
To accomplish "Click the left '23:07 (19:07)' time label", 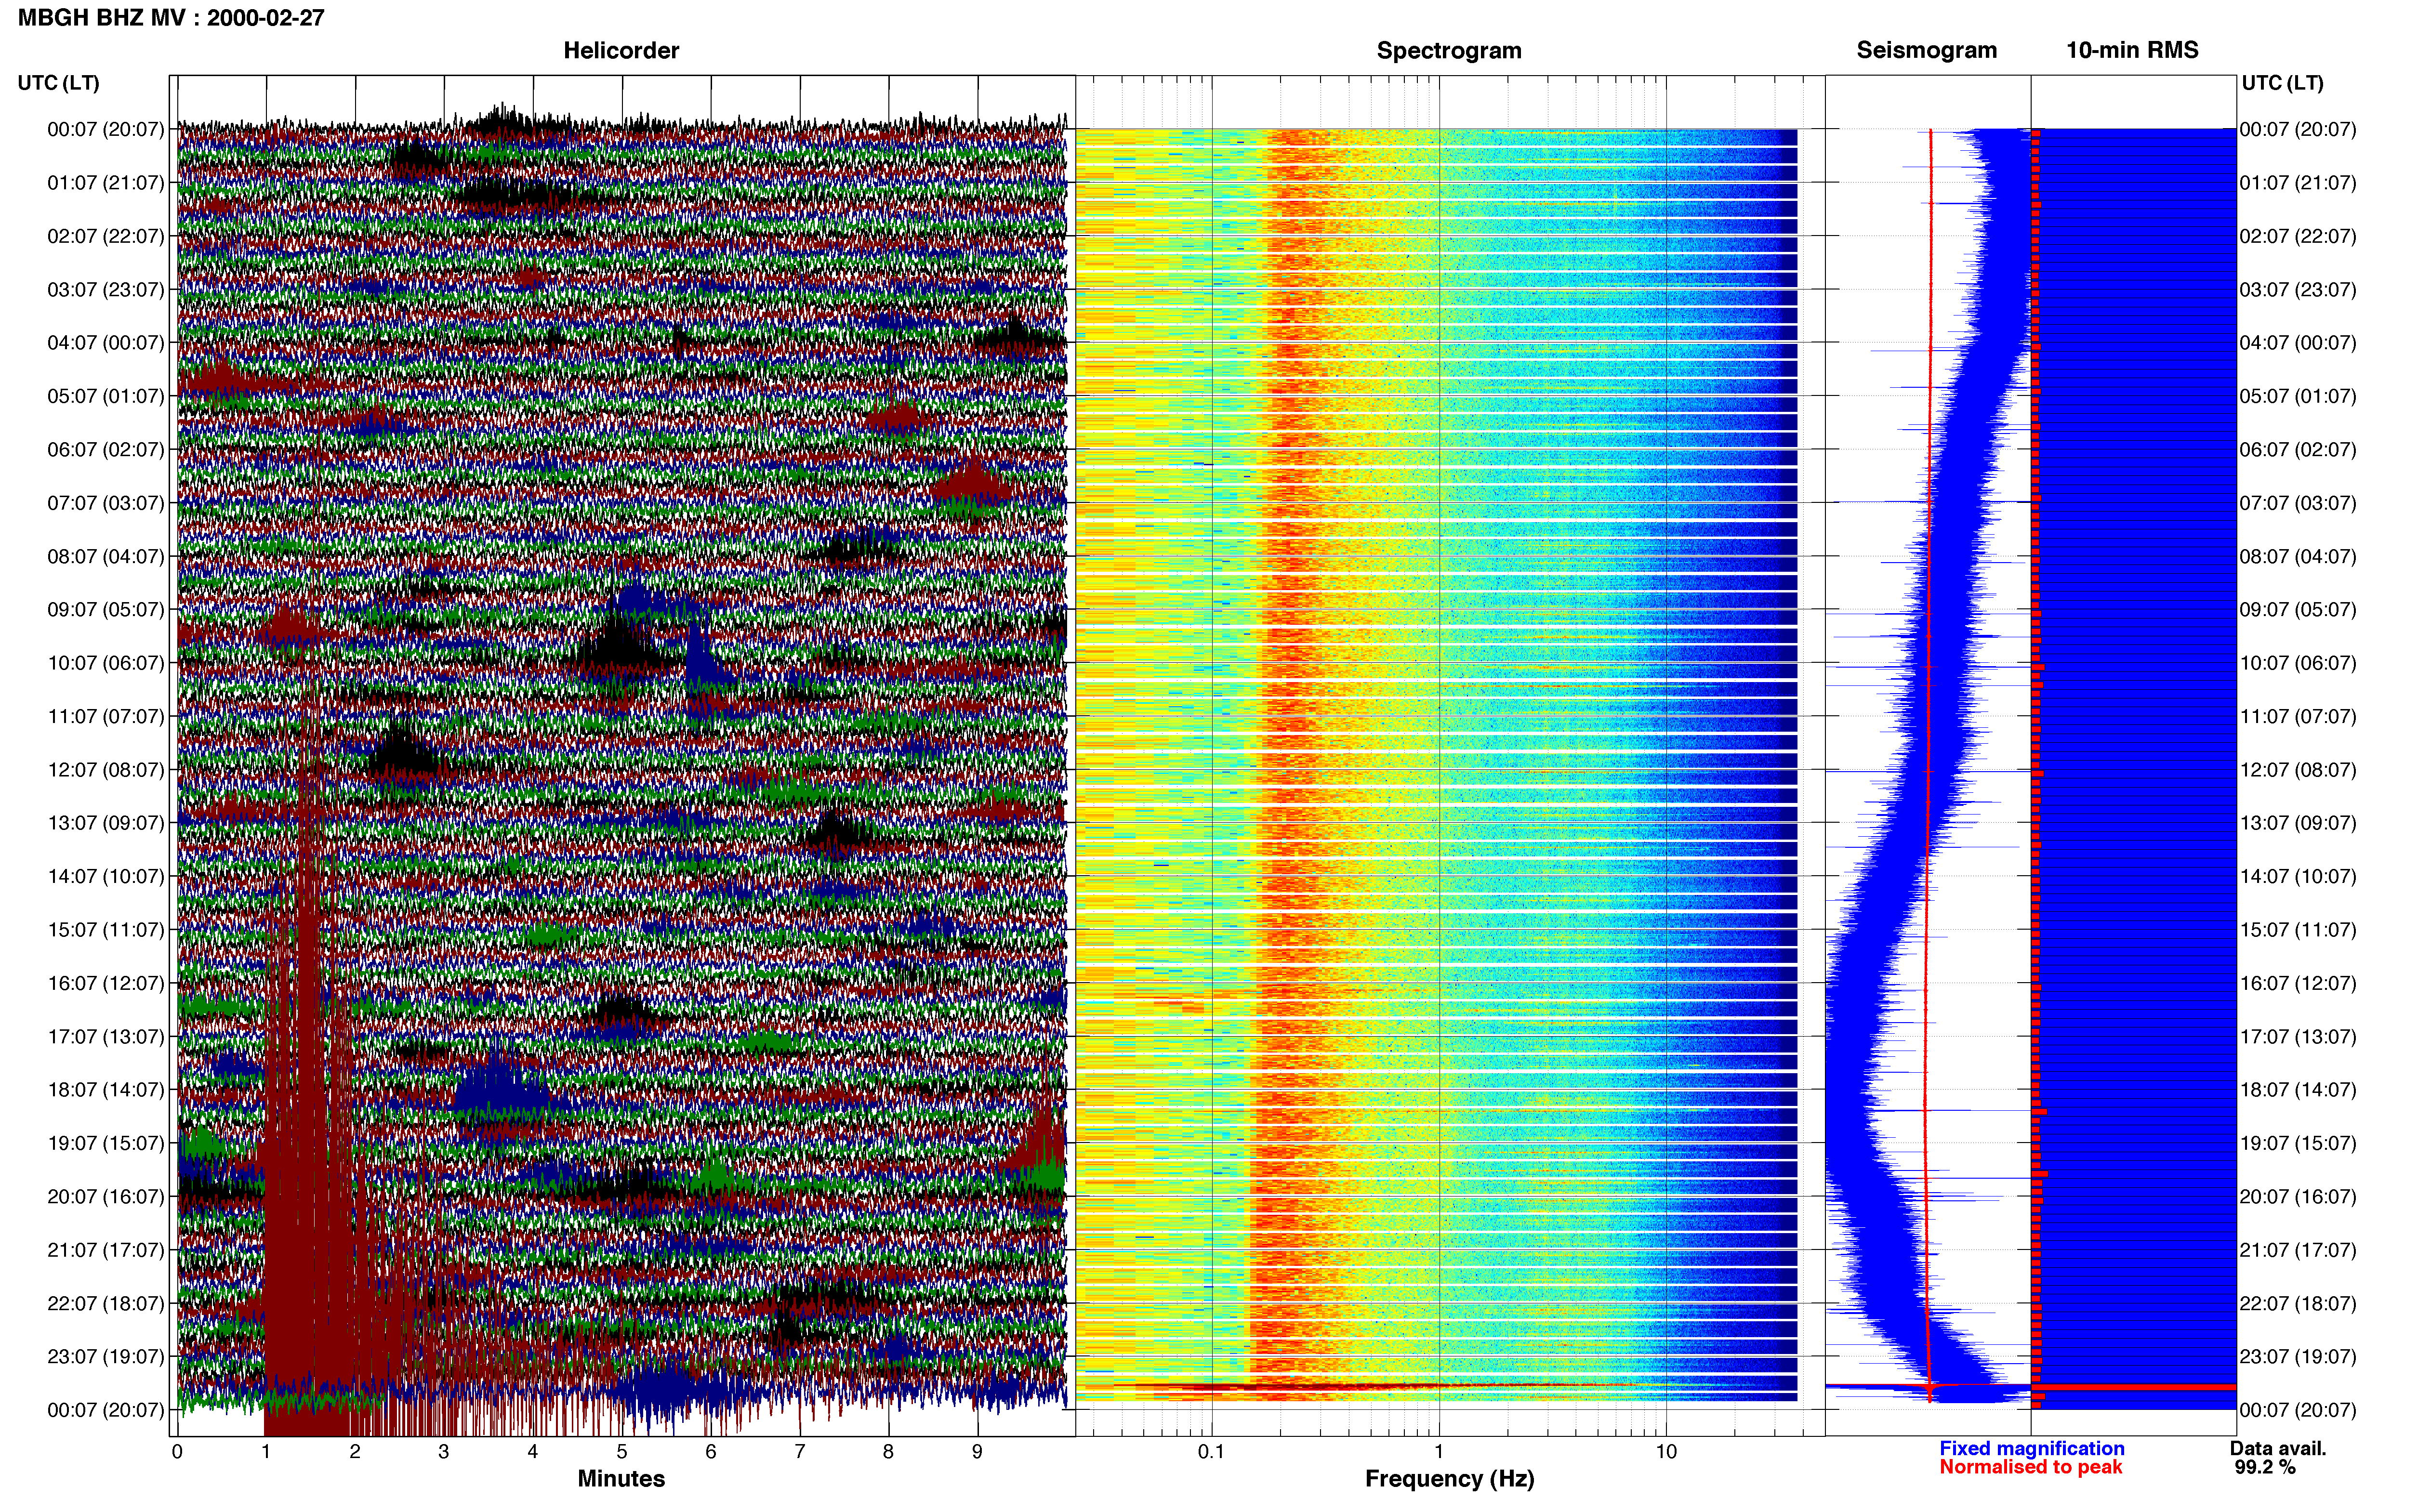I will [x=105, y=1356].
